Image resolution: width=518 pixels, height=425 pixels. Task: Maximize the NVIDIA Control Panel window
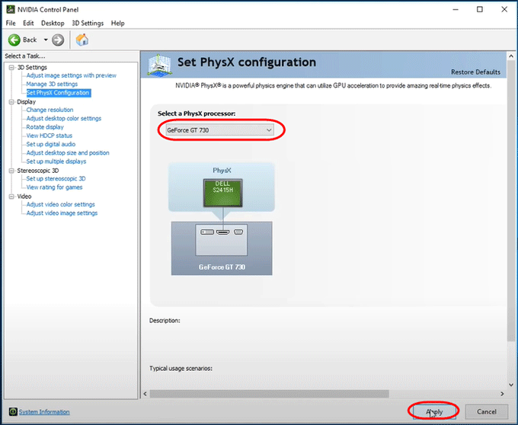pyautogui.click(x=480, y=9)
